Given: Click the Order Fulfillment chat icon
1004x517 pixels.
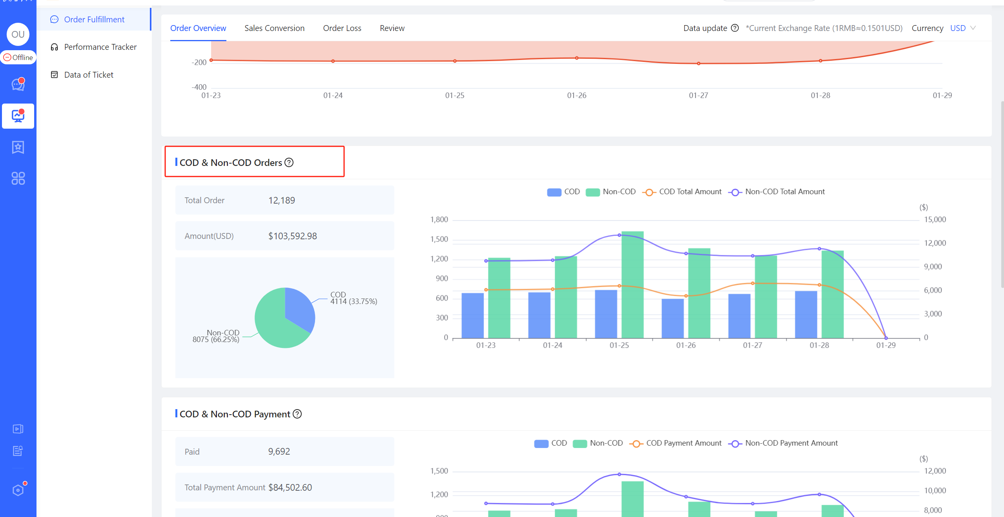Looking at the screenshot, I should click(55, 19).
